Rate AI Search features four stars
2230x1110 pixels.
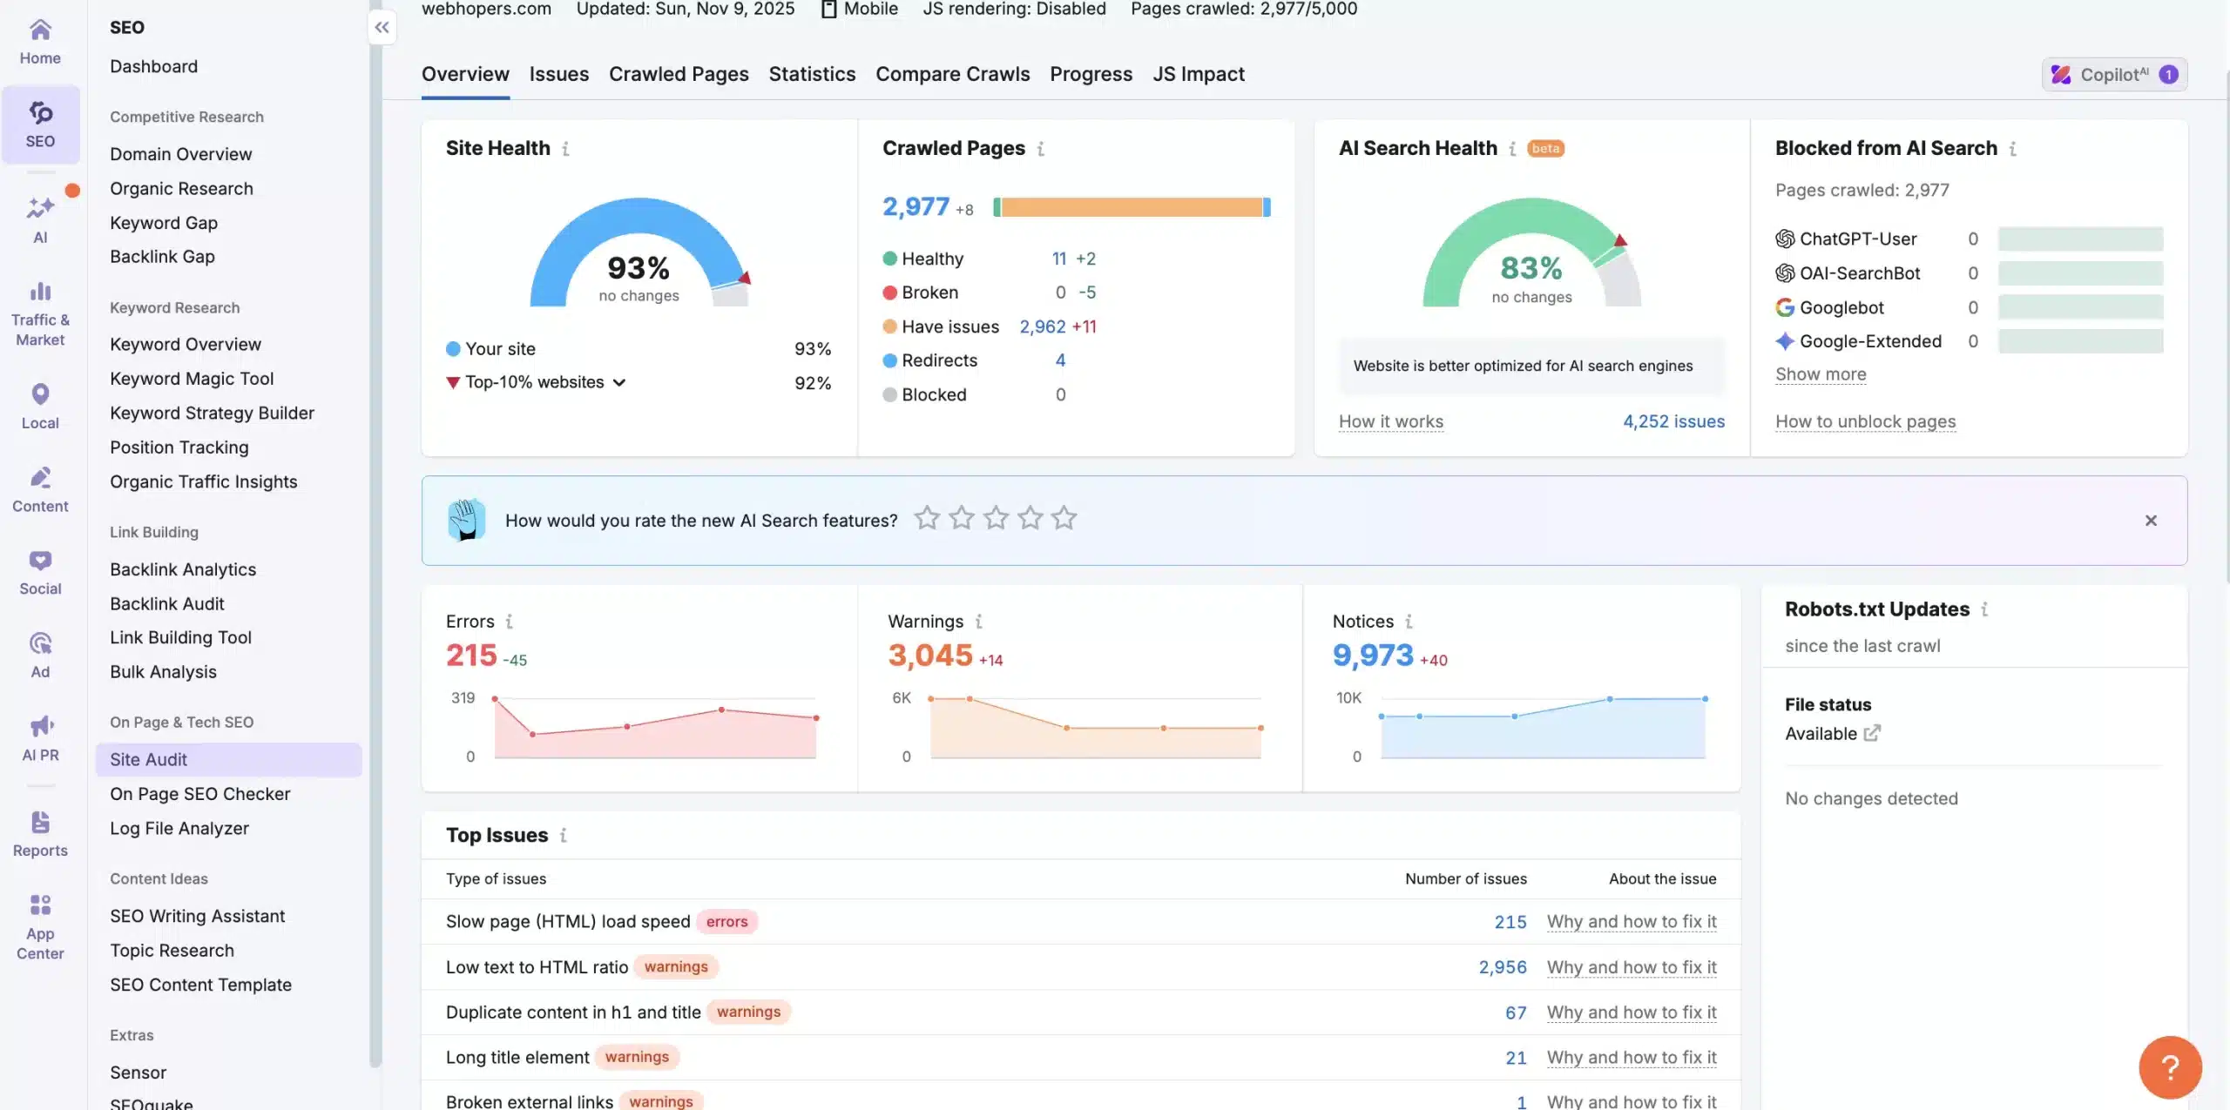point(1031,519)
